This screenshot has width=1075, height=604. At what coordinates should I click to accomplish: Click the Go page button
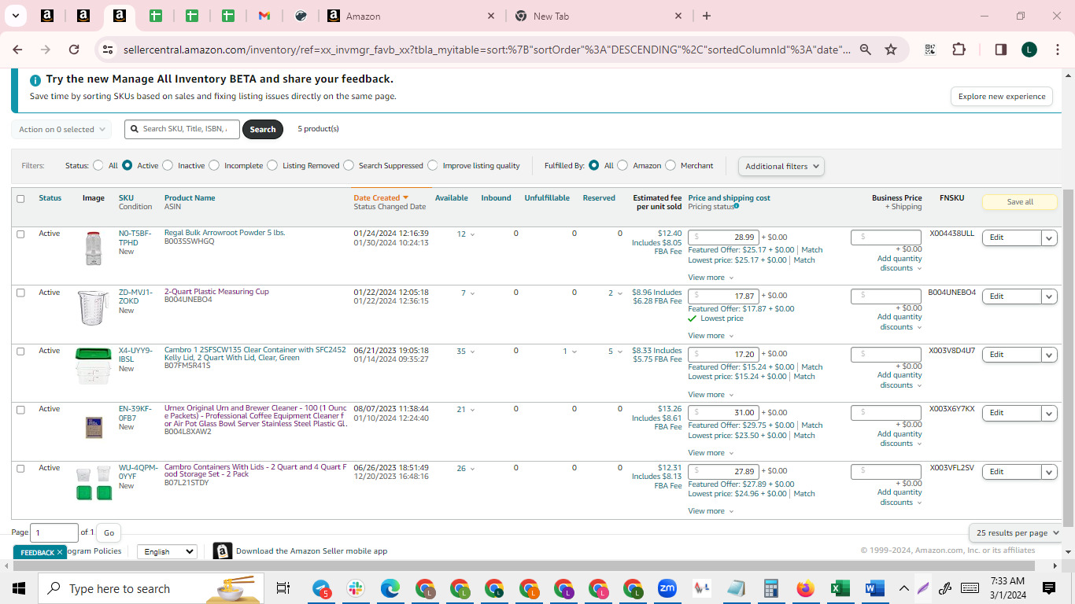tap(109, 533)
